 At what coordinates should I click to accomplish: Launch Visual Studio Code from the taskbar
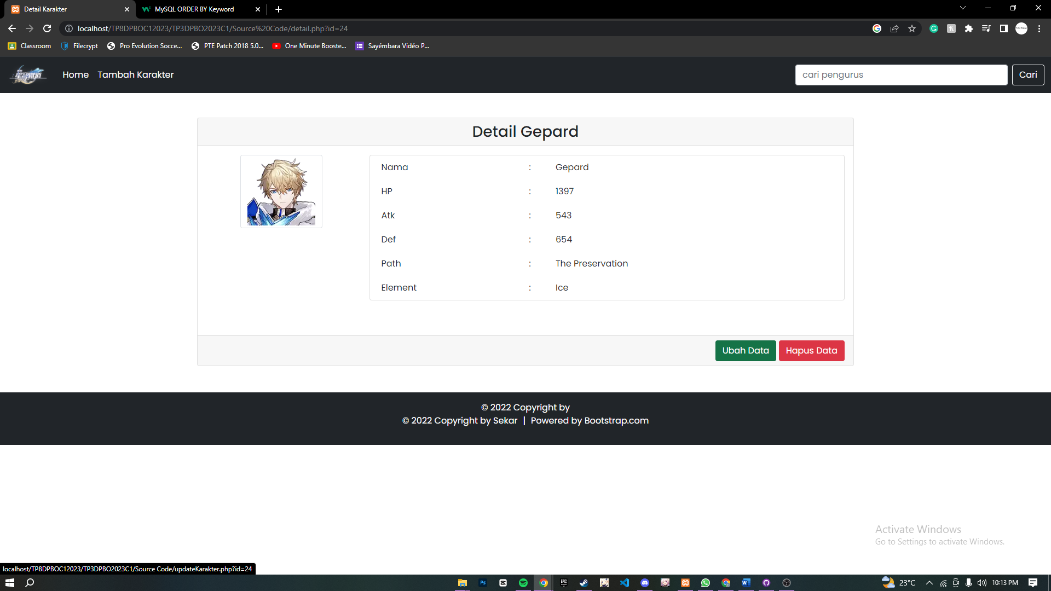coord(625,582)
